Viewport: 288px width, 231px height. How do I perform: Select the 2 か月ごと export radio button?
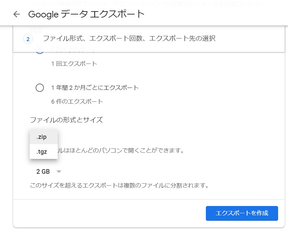pos(40,88)
